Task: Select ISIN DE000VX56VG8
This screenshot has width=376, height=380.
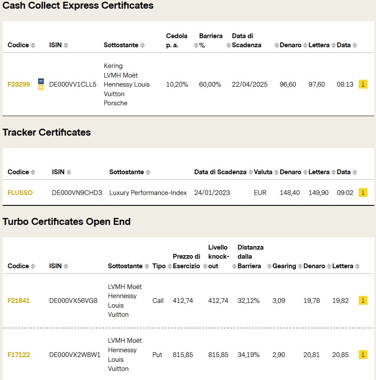Action: pos(73,301)
